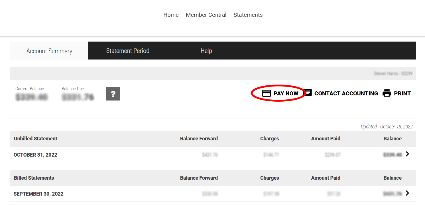Open the September 30, 2022 billed statement

(x=38, y=194)
